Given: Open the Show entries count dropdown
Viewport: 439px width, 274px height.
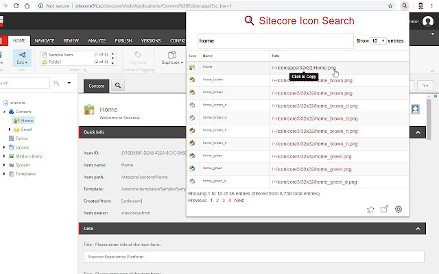Looking at the screenshot, I should point(378,41).
